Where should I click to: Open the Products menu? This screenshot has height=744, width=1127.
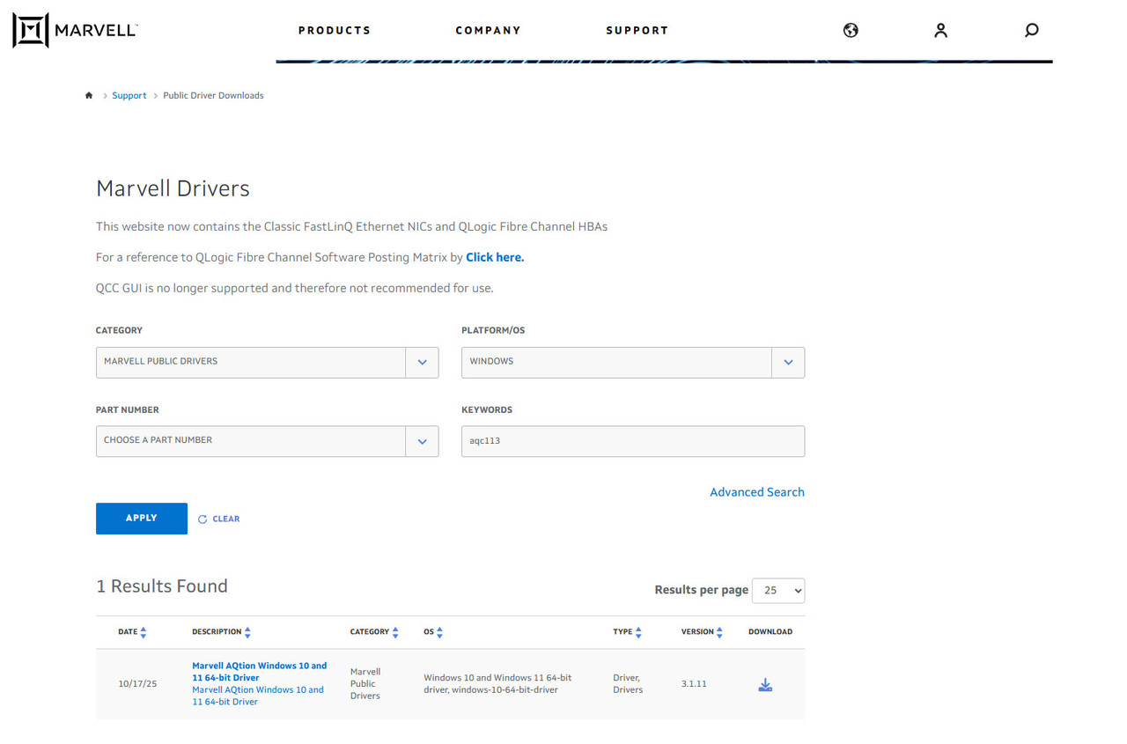point(335,30)
